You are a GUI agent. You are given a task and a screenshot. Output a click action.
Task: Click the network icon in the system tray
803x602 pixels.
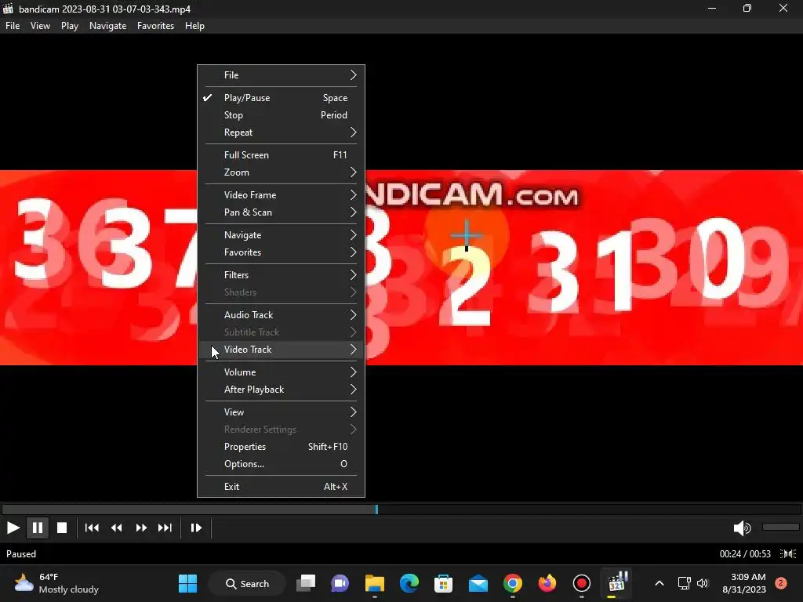[x=684, y=583]
